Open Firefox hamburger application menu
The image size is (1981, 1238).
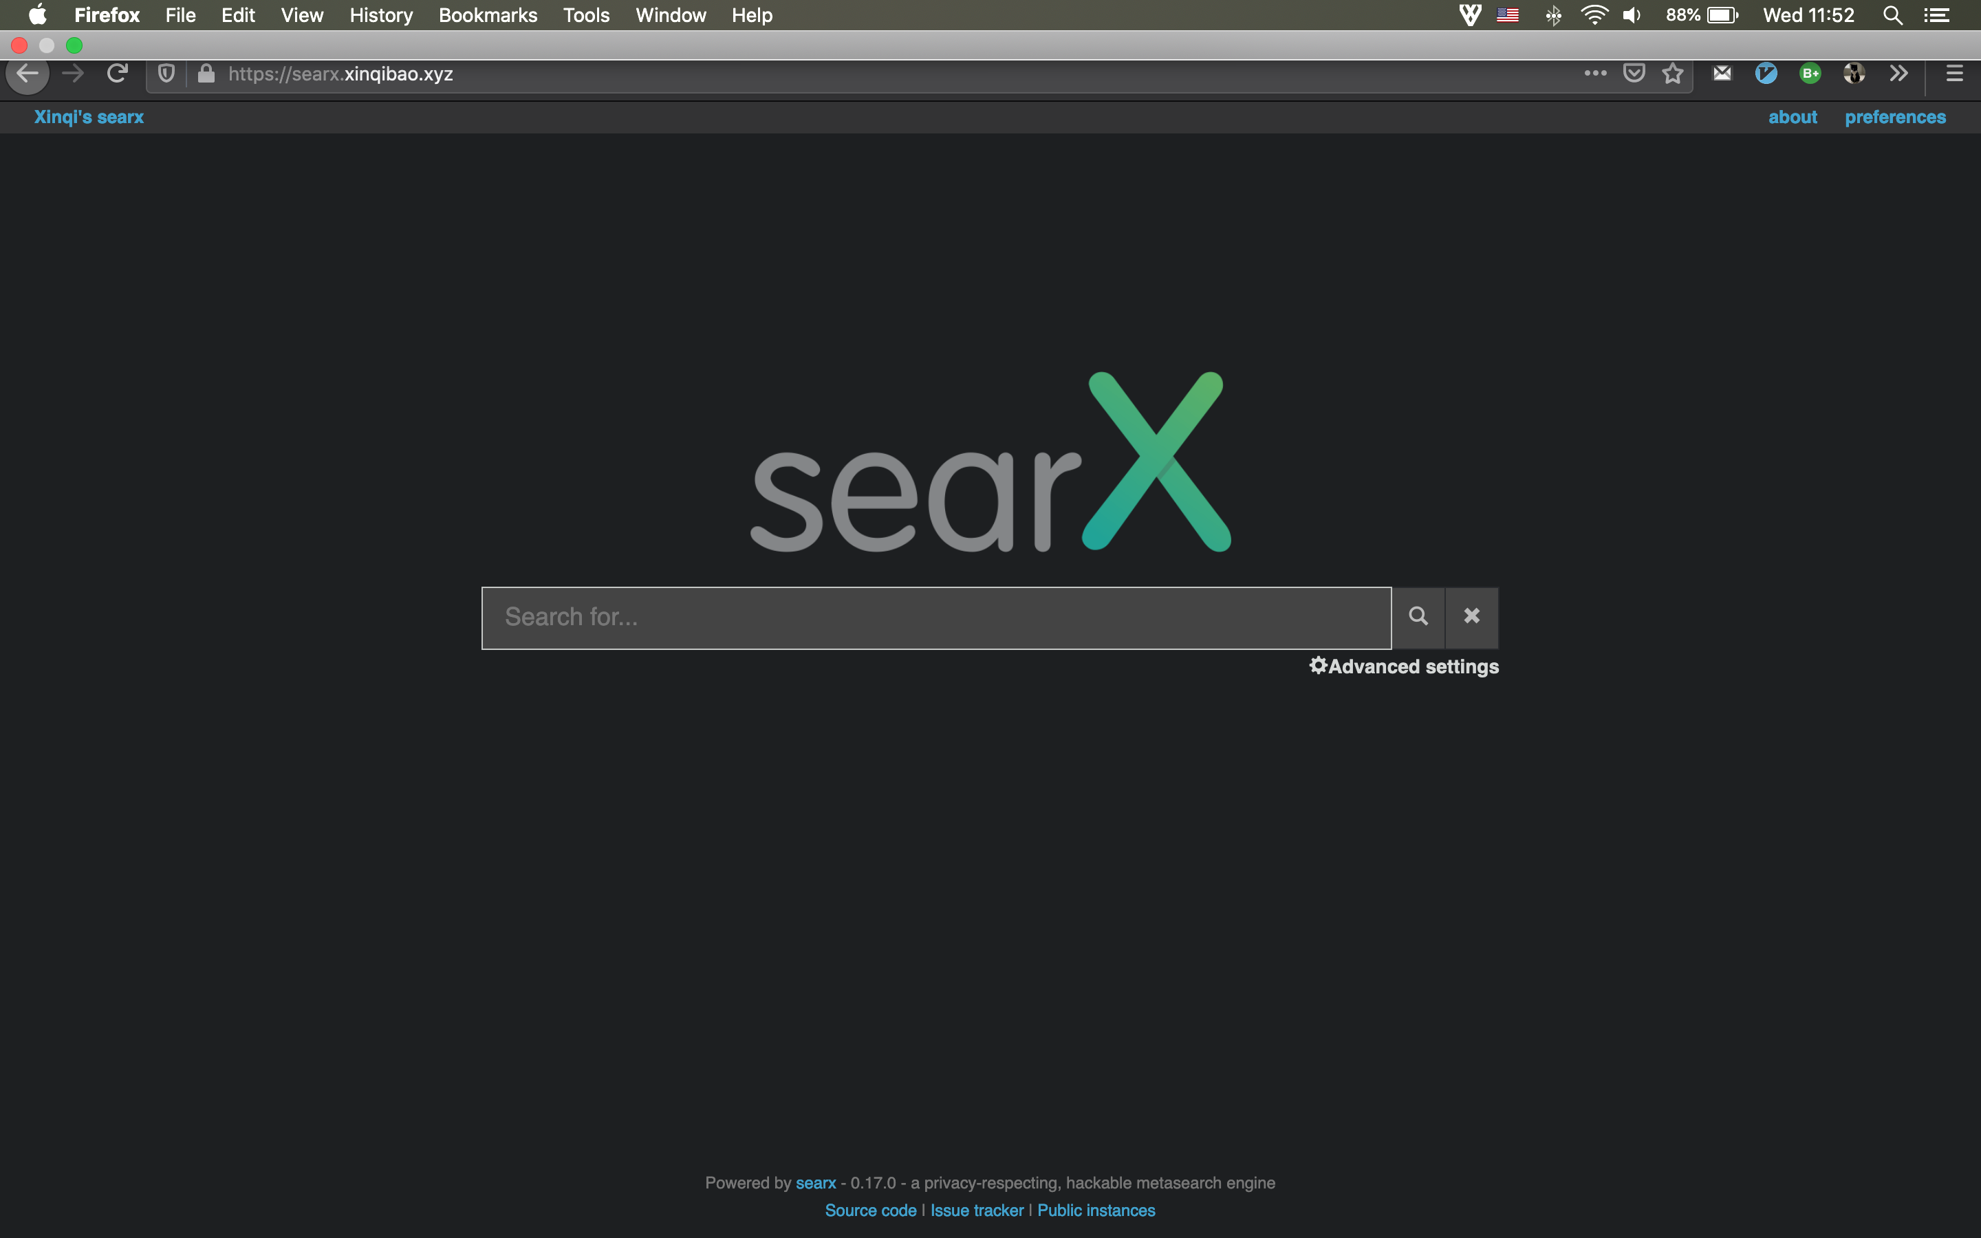point(1954,74)
